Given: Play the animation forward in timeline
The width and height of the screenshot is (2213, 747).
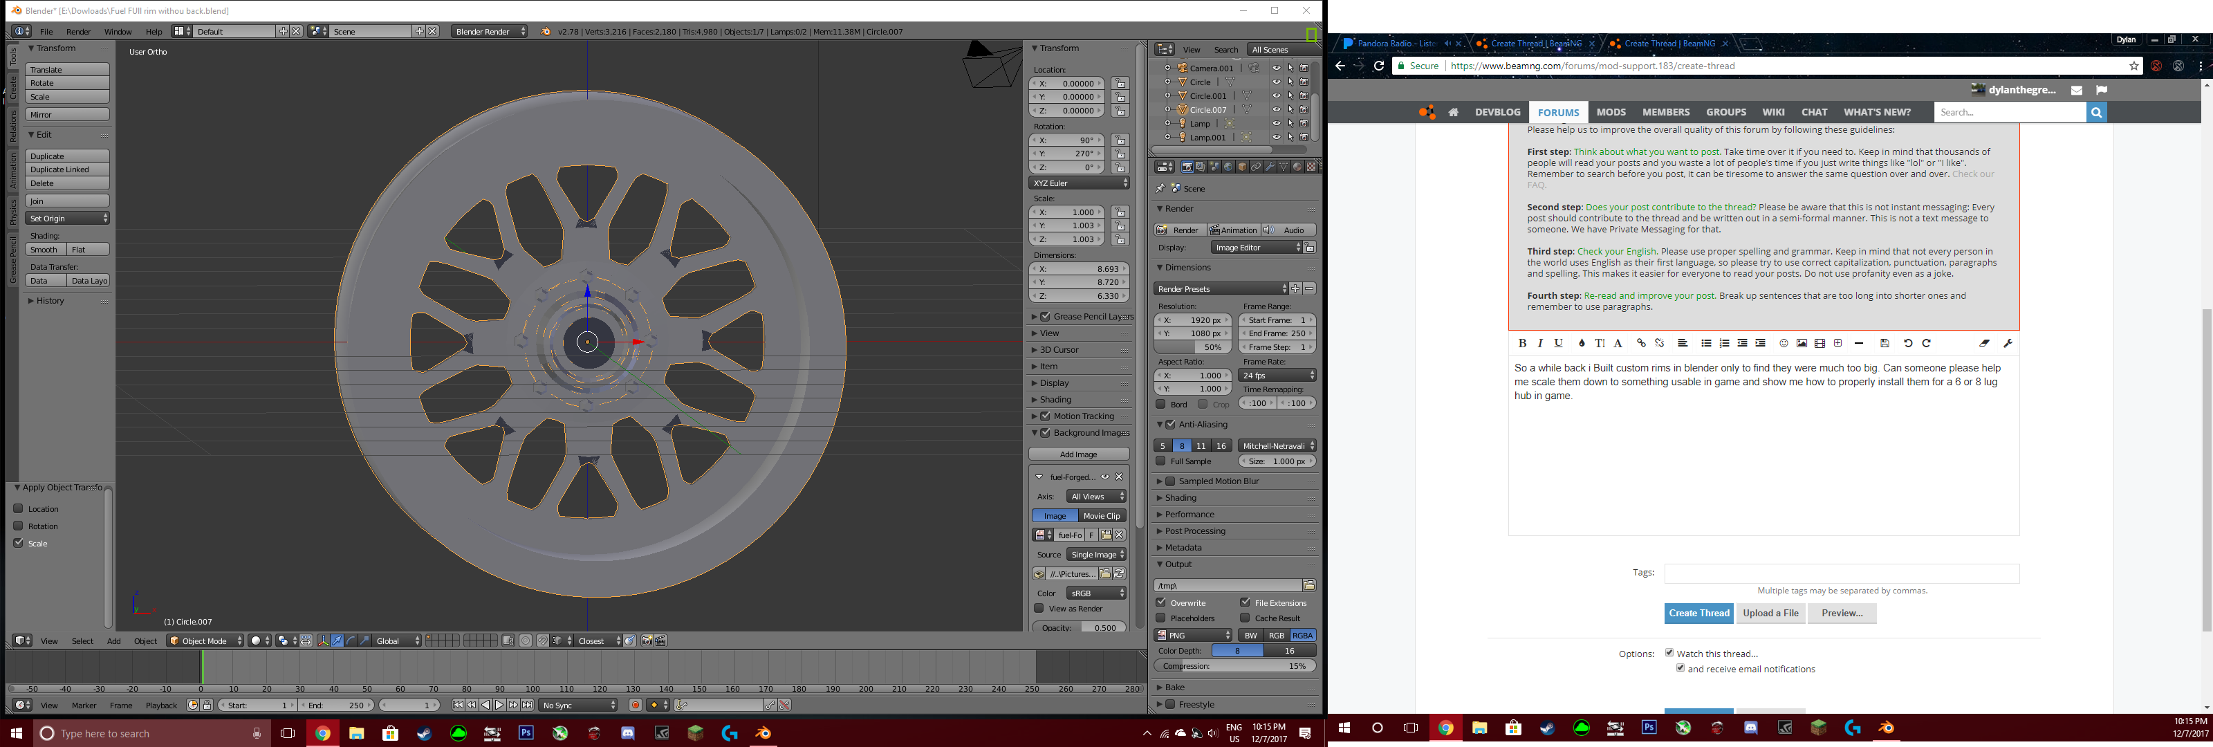Looking at the screenshot, I should pos(500,705).
